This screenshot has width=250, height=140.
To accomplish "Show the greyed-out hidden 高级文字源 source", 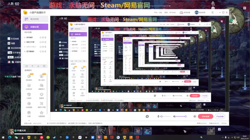I will (x=25, y=47).
